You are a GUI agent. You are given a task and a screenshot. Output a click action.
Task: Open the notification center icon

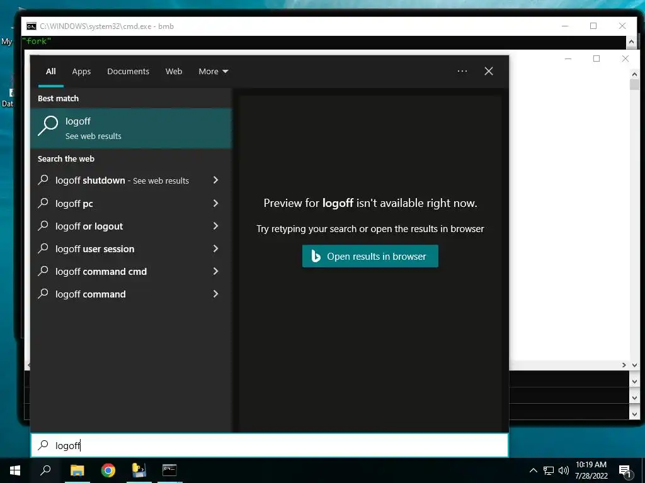[625, 471]
